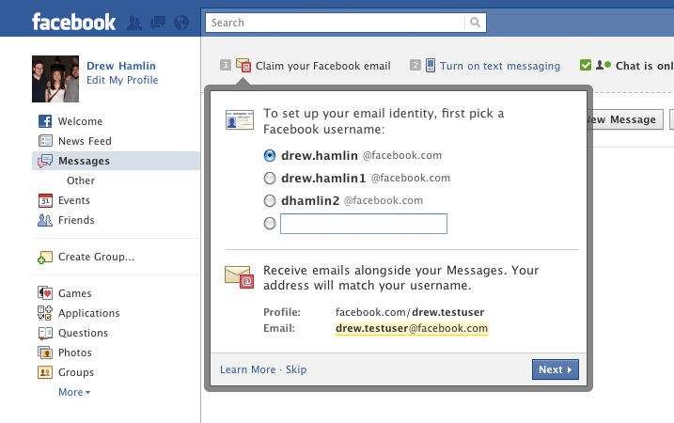674x423 pixels.
Task: Click the Friends people icon
Action: (x=45, y=220)
